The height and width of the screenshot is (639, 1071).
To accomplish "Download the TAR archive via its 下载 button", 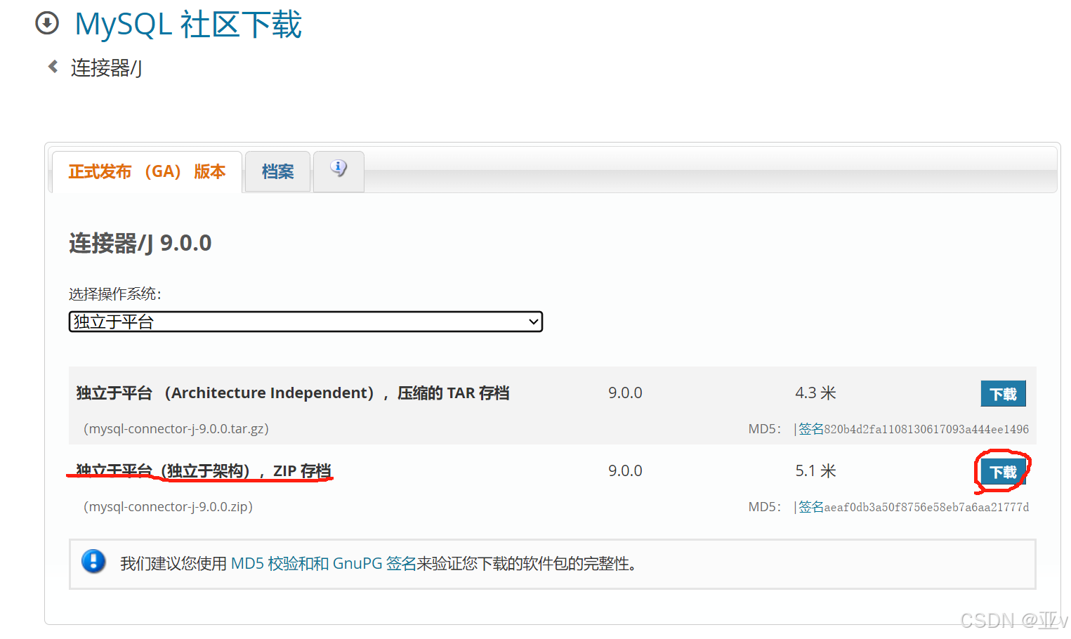I will pyautogui.click(x=1003, y=394).
